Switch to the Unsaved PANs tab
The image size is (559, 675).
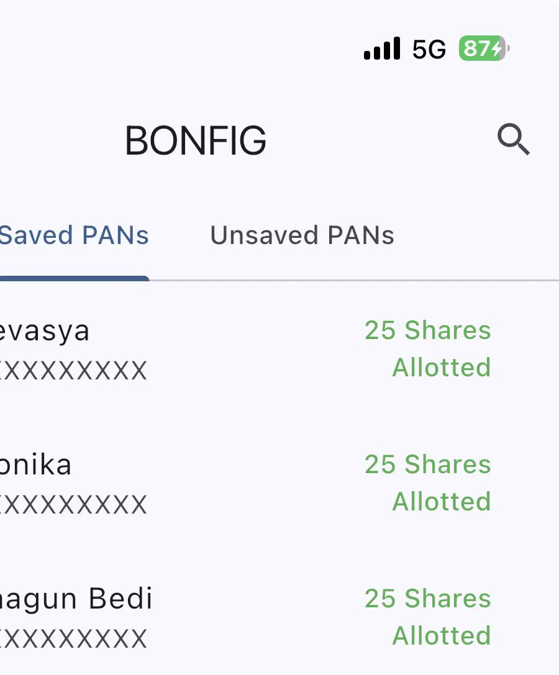302,235
